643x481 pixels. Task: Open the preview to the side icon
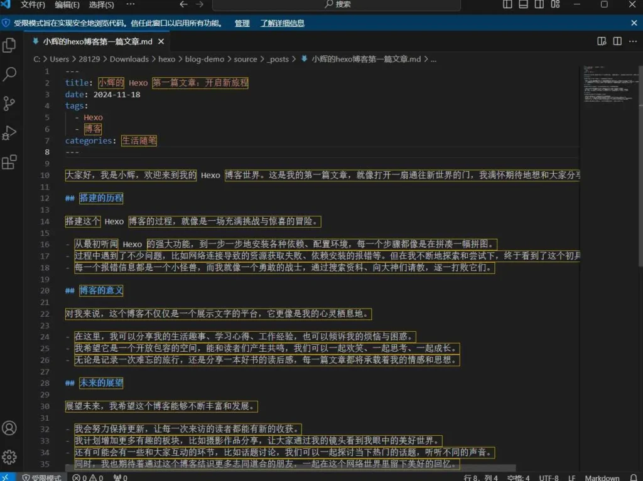(602, 41)
